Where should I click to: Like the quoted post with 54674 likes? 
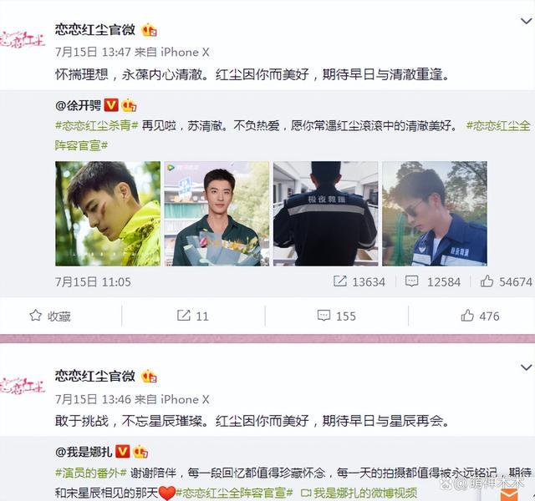pos(487,281)
